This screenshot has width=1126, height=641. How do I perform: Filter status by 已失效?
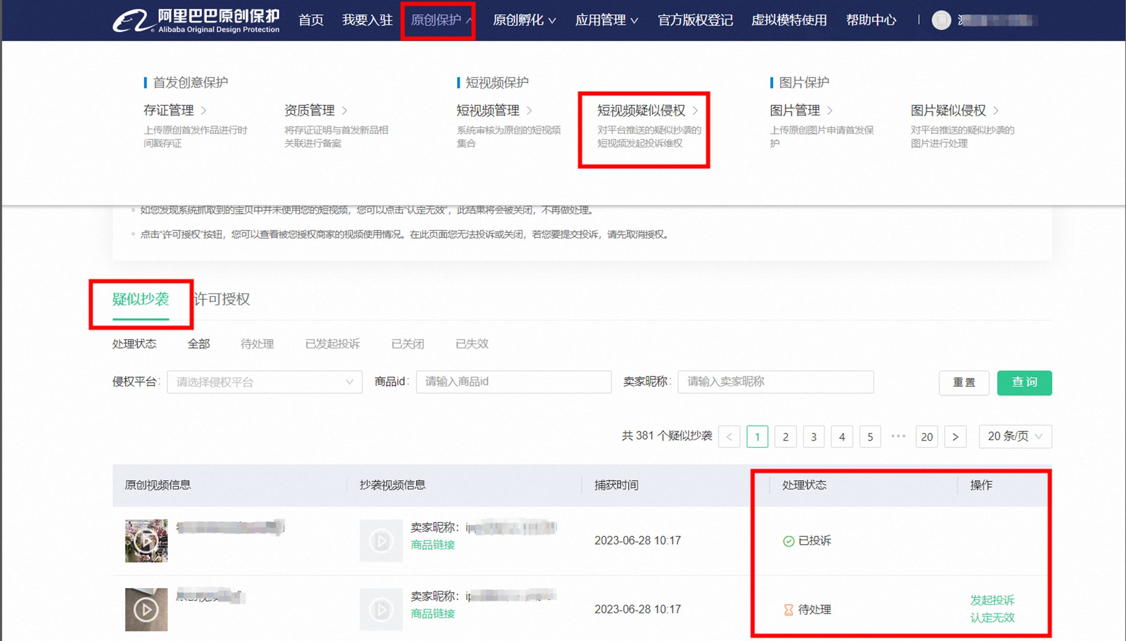click(472, 344)
